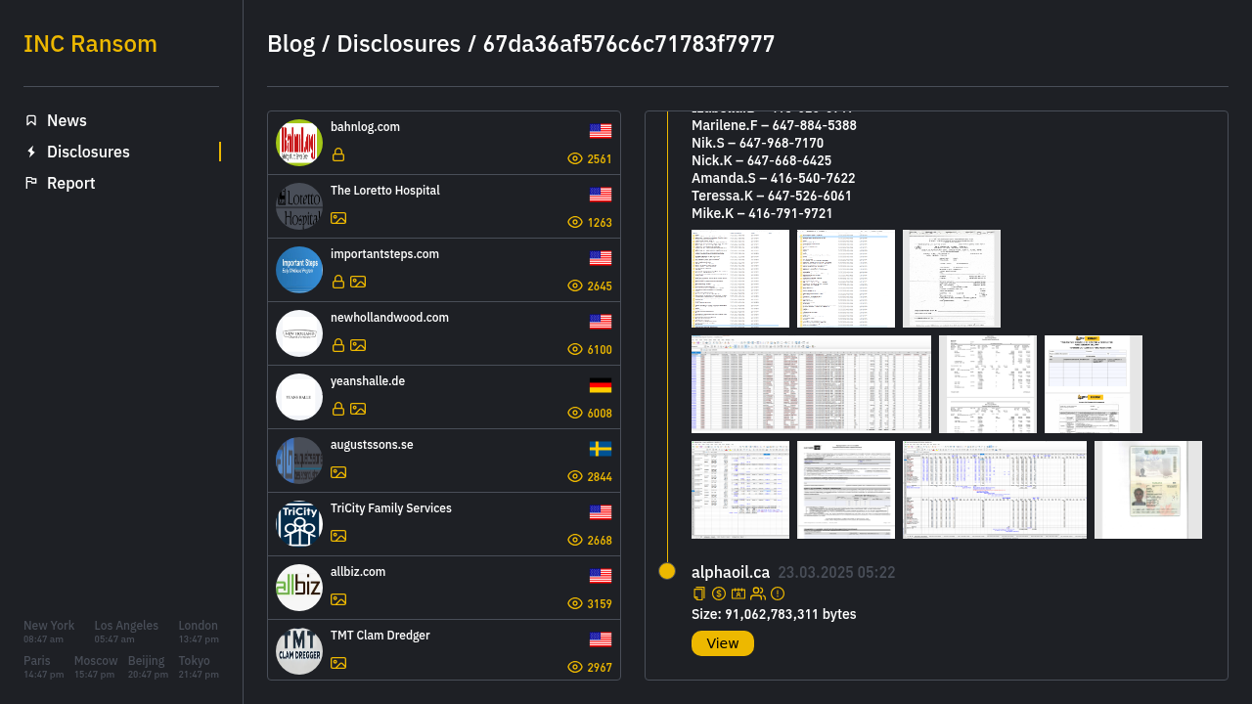This screenshot has width=1252, height=704.
Task: Open the TMT Clam Dredger entry title
Action: click(x=380, y=636)
